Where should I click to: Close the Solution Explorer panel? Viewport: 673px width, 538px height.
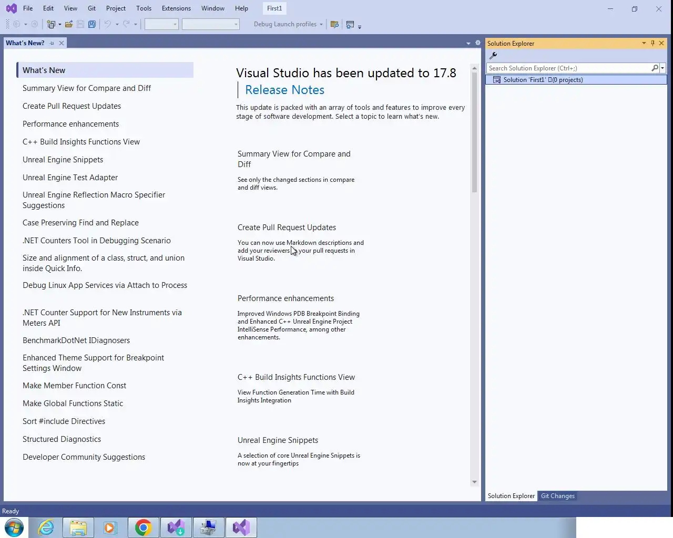pyautogui.click(x=661, y=43)
